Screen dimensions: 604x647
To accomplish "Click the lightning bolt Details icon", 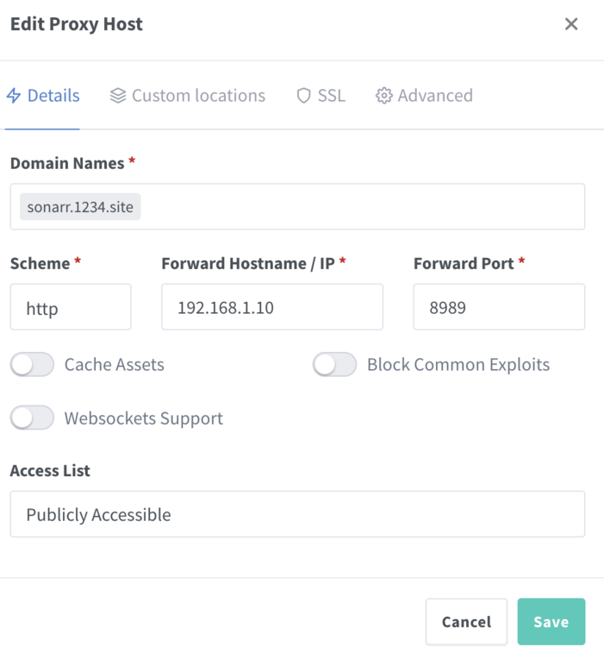I will [x=14, y=95].
